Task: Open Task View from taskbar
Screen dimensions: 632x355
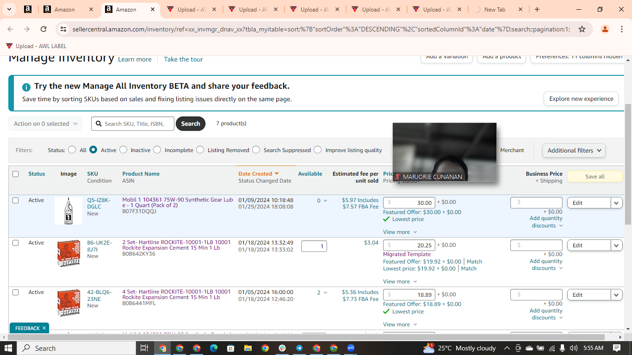Action: coord(144,348)
